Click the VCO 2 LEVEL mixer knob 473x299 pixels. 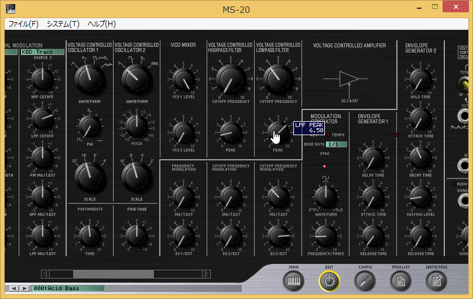pos(183,133)
